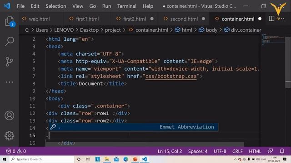This screenshot has height=163, width=291.
Task: Open the Explorer view in the activity bar
Action: pos(9,21)
